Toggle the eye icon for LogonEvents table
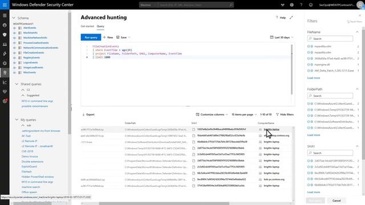The height and width of the screenshot is (205, 365). 14,63
